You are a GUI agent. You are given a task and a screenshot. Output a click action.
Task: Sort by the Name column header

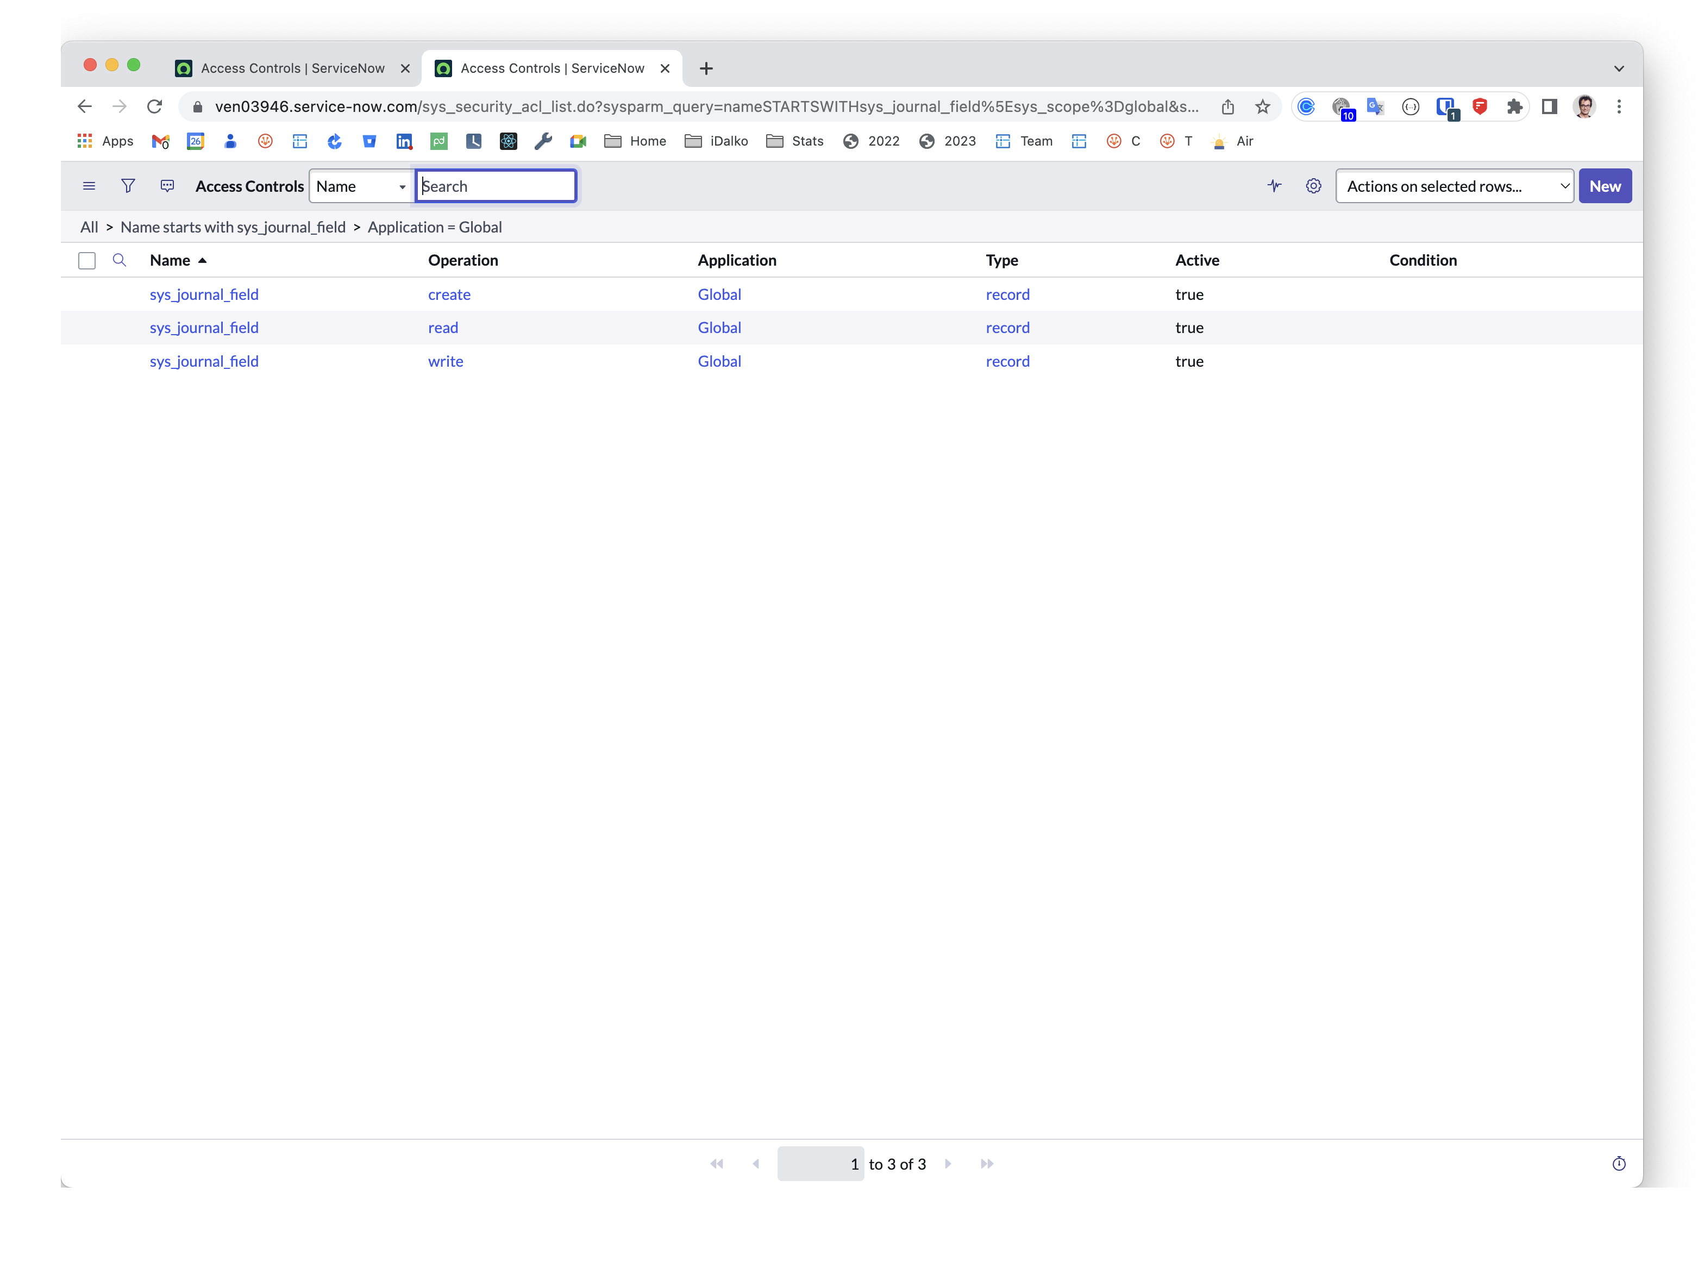click(x=171, y=260)
